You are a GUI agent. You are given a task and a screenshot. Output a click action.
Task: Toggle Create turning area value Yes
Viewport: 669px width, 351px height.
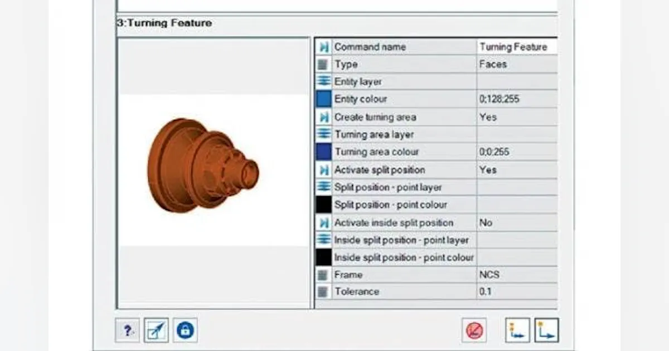[x=517, y=117]
